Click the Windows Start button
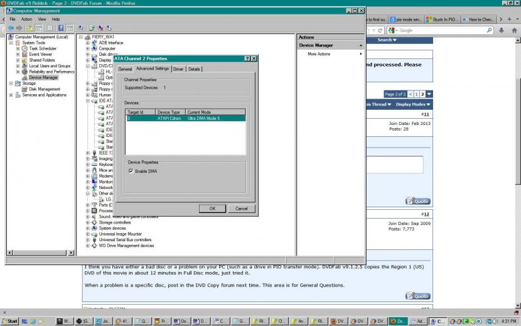Screen dimensions: 521x326 pyautogui.click(x=10, y=321)
